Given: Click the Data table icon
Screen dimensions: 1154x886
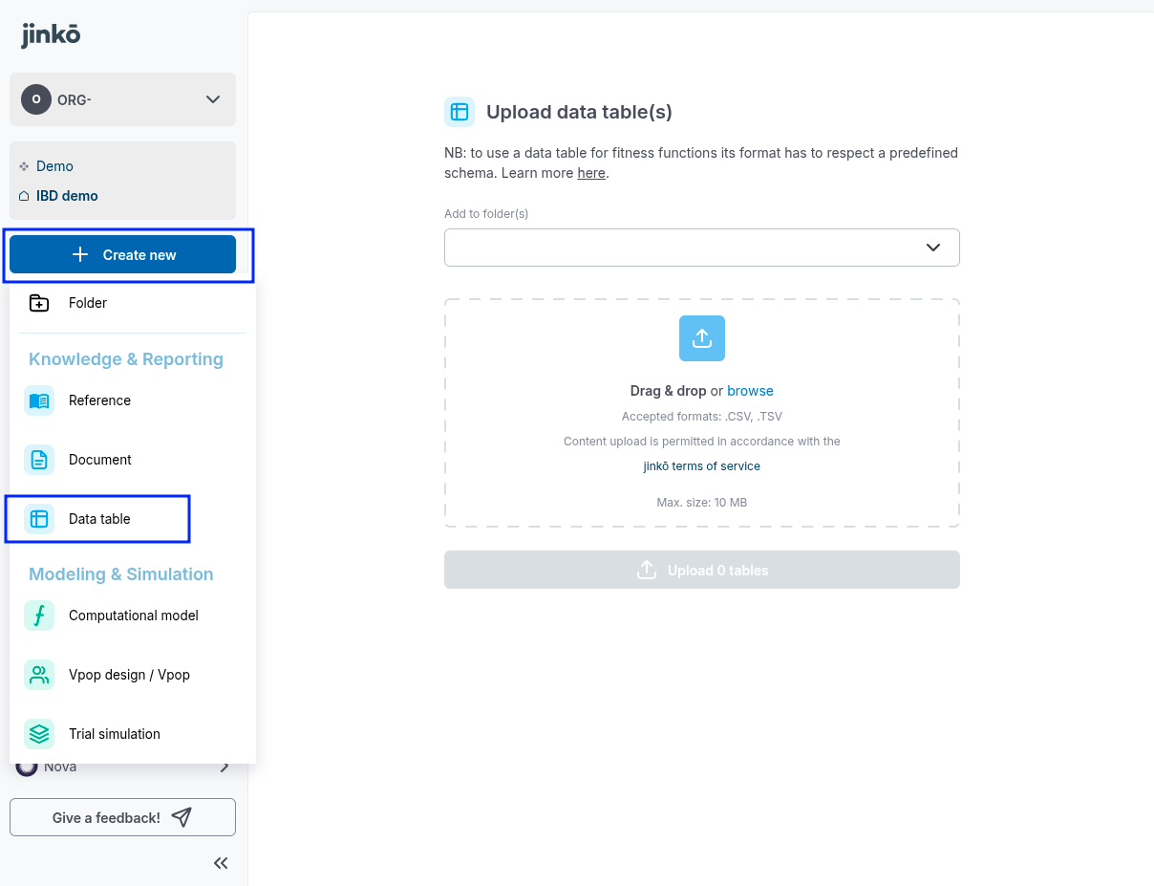Looking at the screenshot, I should pos(38,518).
